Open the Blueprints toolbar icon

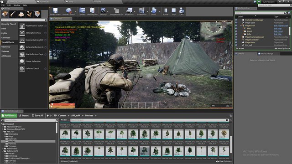(129, 11)
